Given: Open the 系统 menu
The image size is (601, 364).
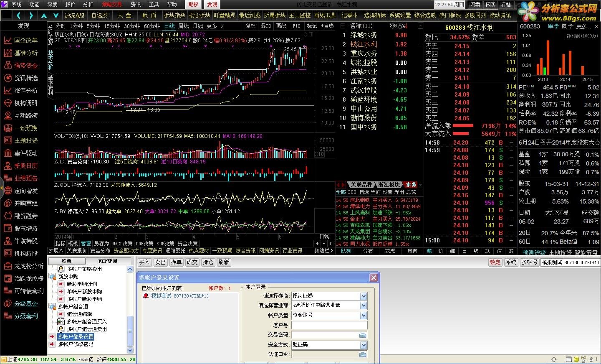Looking at the screenshot, I should pyautogui.click(x=17, y=4).
